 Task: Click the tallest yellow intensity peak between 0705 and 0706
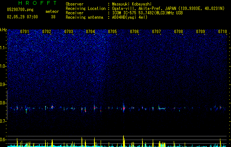[124, 141]
